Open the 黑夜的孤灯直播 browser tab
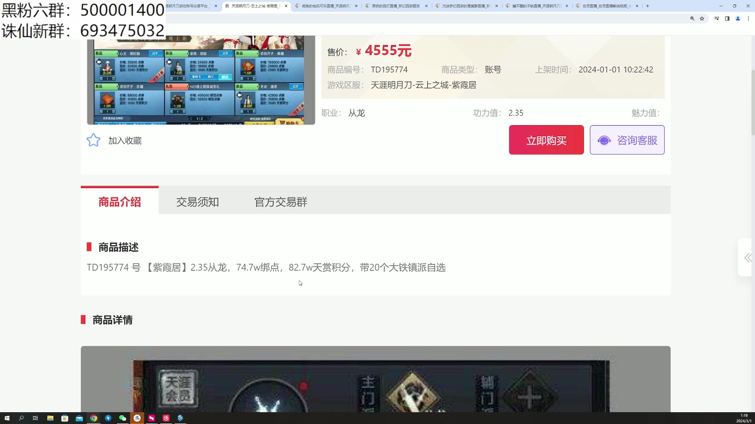The height and width of the screenshot is (424, 755). (x=396, y=6)
